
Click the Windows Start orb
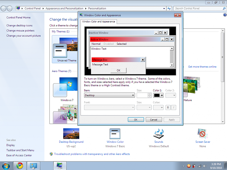[6, 166]
